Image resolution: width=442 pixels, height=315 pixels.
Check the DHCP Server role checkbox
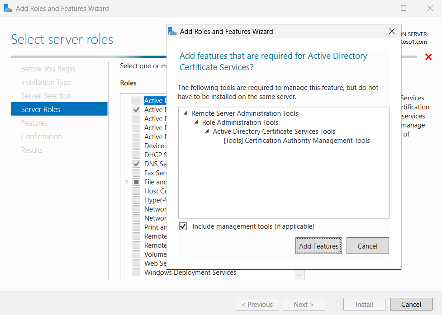[x=137, y=155]
